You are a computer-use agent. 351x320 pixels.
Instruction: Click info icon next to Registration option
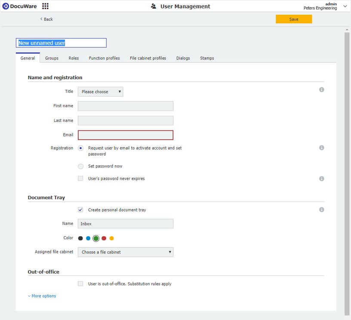[x=321, y=148]
